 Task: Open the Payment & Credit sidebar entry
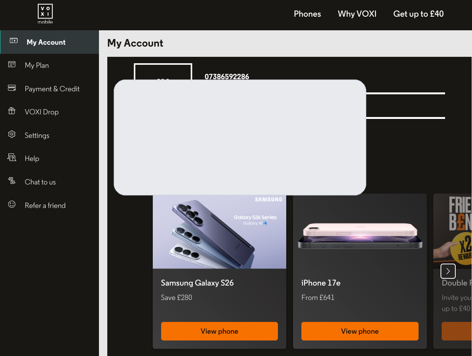49,89
